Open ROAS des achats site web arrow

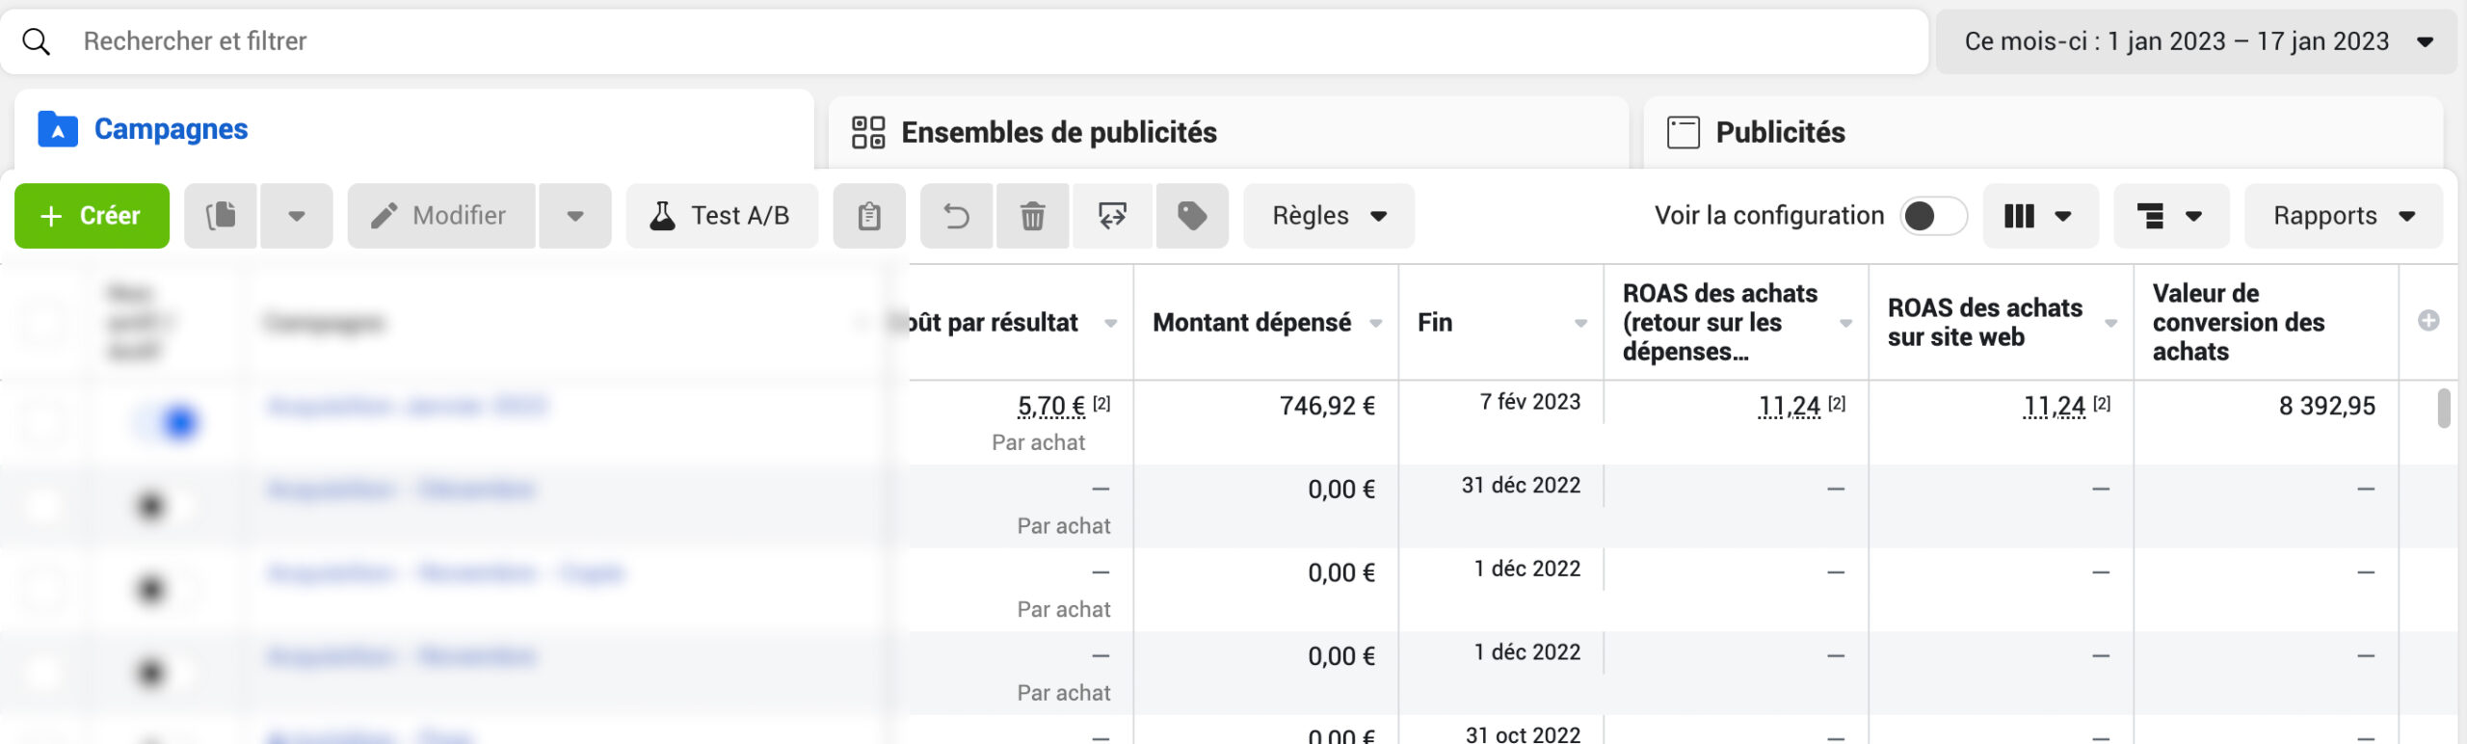click(x=2111, y=324)
